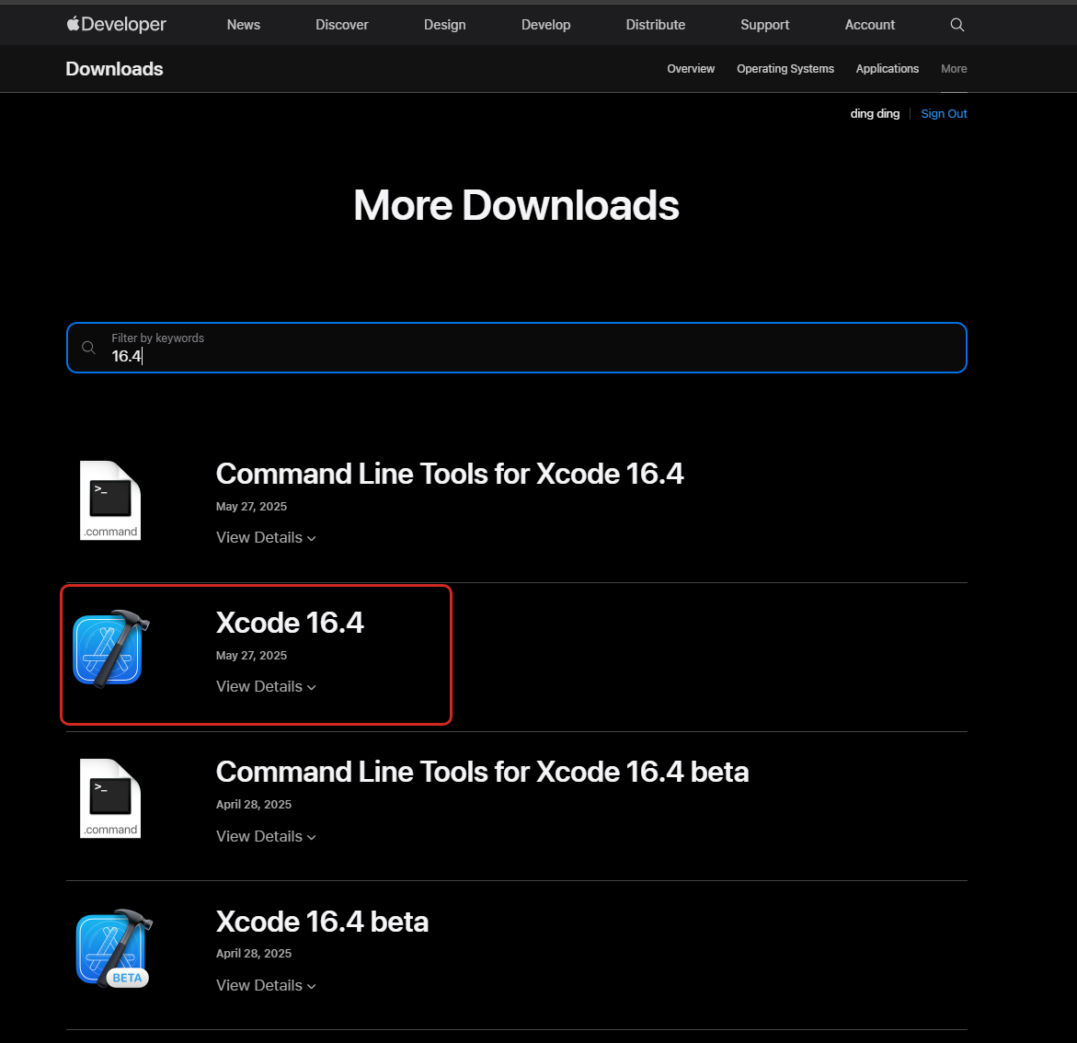Click the Support navigation entry

click(764, 25)
